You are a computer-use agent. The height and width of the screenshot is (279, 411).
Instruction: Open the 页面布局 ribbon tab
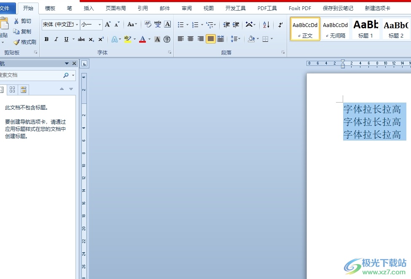116,8
